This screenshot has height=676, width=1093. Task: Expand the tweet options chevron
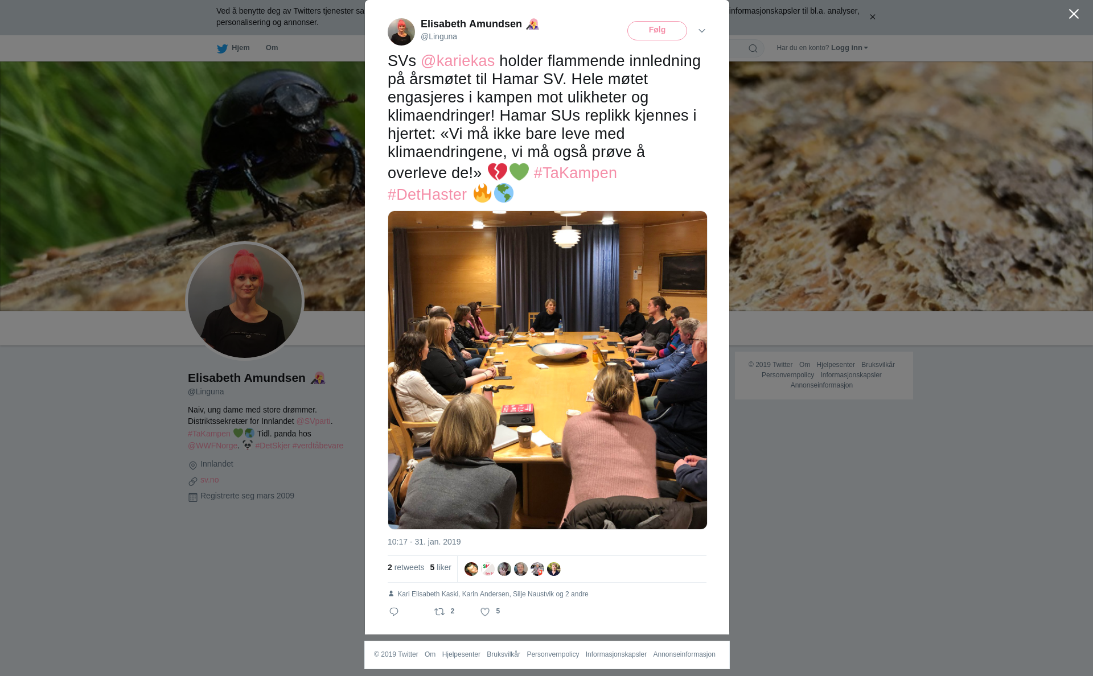[x=702, y=31]
